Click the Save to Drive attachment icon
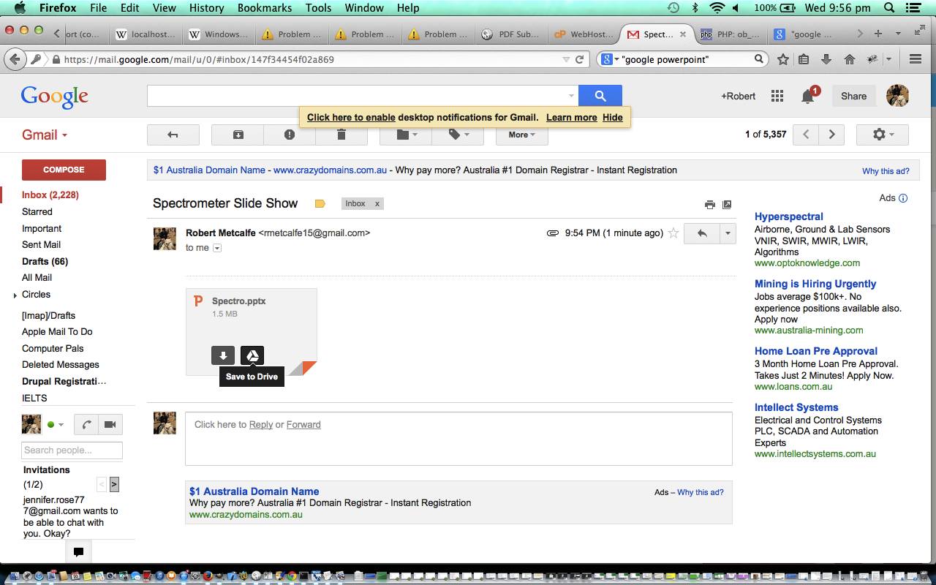Screen dimensions: 936x585 point(252,355)
